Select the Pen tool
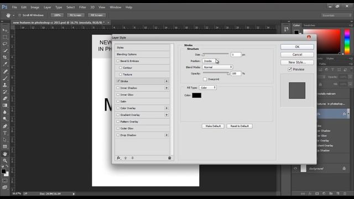Screen dimensions: 354x199 [x=5, y=126]
